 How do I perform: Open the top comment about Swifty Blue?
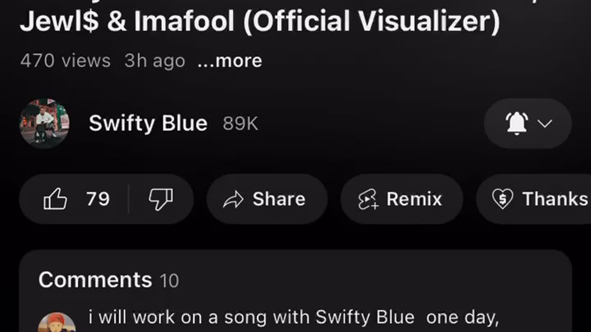(x=293, y=318)
